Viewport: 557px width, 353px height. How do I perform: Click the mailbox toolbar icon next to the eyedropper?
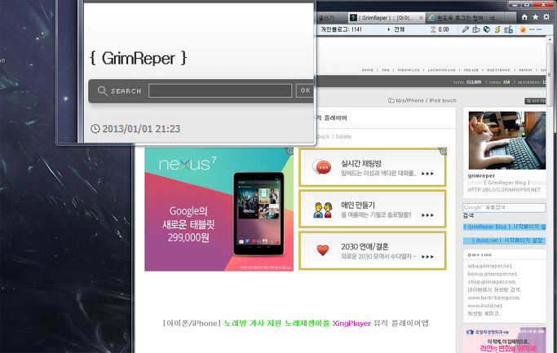[x=476, y=29]
